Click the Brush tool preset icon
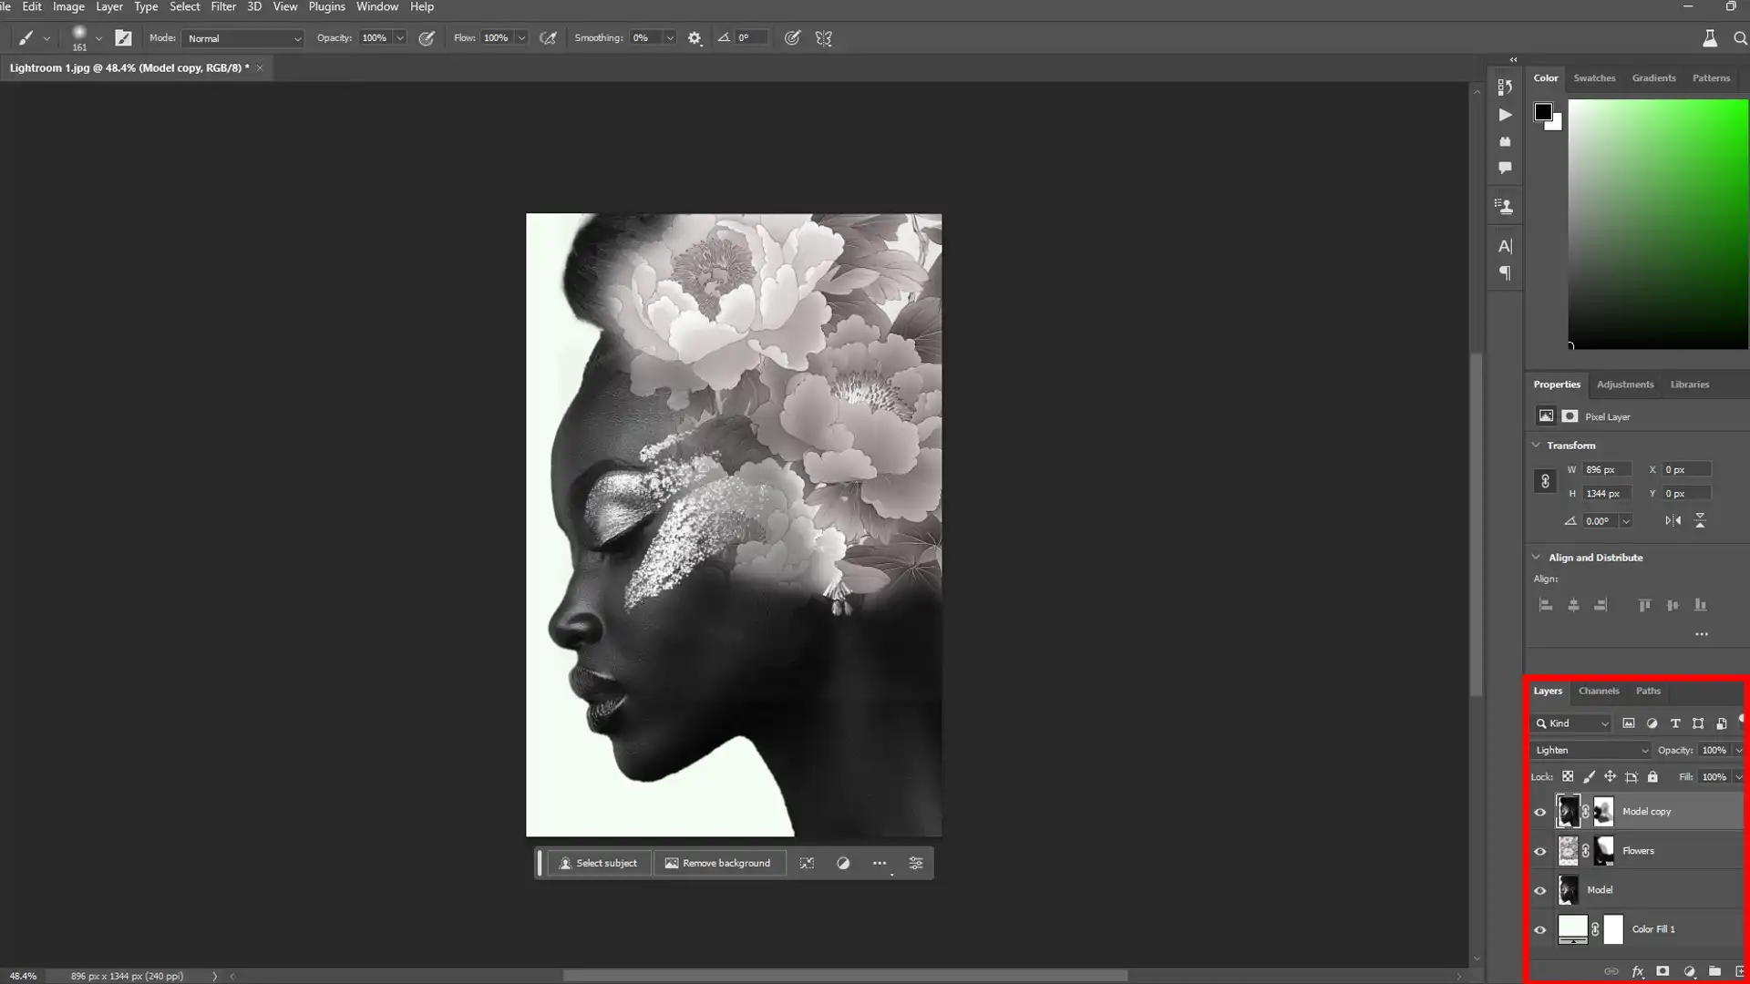This screenshot has width=1750, height=984. [26, 38]
